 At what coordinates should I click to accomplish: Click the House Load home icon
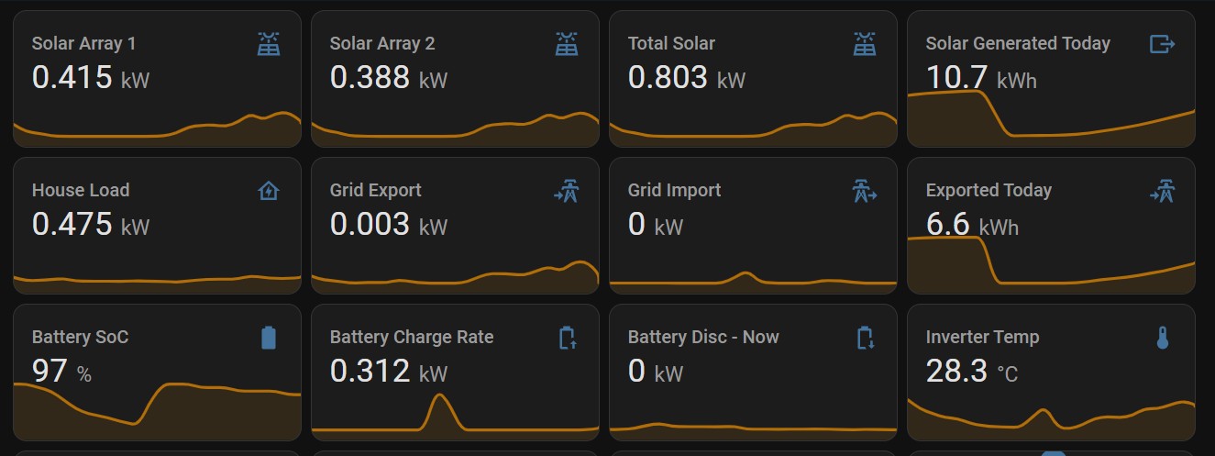click(x=269, y=191)
